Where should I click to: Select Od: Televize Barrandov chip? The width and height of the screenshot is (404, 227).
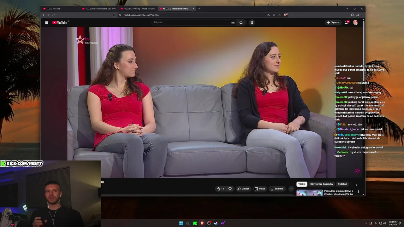pyautogui.click(x=322, y=184)
